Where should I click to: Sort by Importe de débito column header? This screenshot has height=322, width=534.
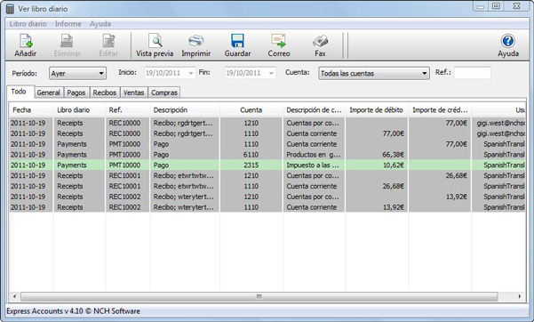click(377, 109)
